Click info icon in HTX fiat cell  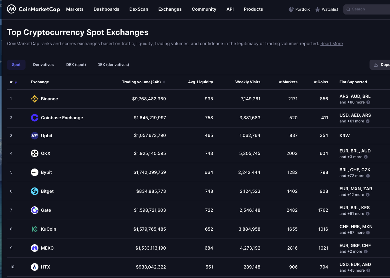368,270
